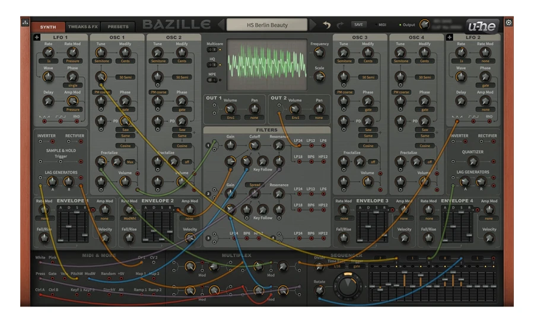Click the plus icon beside LFO 2
This screenshot has height=323, width=534.
click(x=450, y=37)
